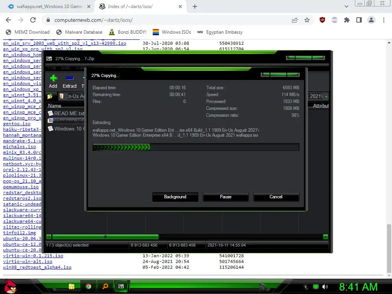The height and width of the screenshot is (294, 392).
Task: Click the 7z logo icon in the window title bar
Action: click(49, 59)
